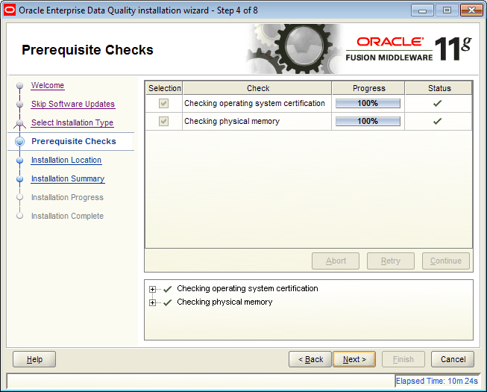Jump to Installation Summary step
Viewport: 487px width, 392px height.
click(68, 178)
